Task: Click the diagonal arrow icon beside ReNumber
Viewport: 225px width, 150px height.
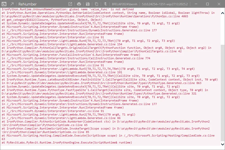Action: click(12, 4)
